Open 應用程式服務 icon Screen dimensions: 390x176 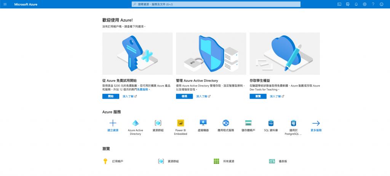tap(225, 123)
